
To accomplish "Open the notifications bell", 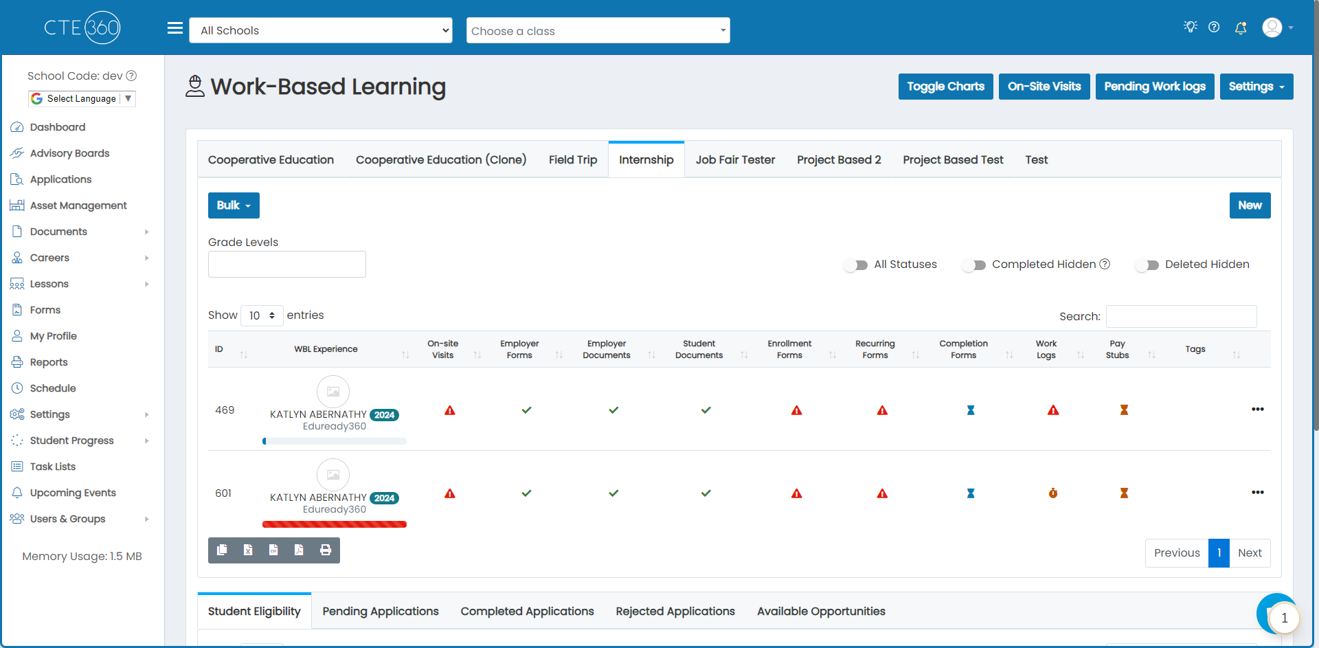I will (x=1241, y=27).
